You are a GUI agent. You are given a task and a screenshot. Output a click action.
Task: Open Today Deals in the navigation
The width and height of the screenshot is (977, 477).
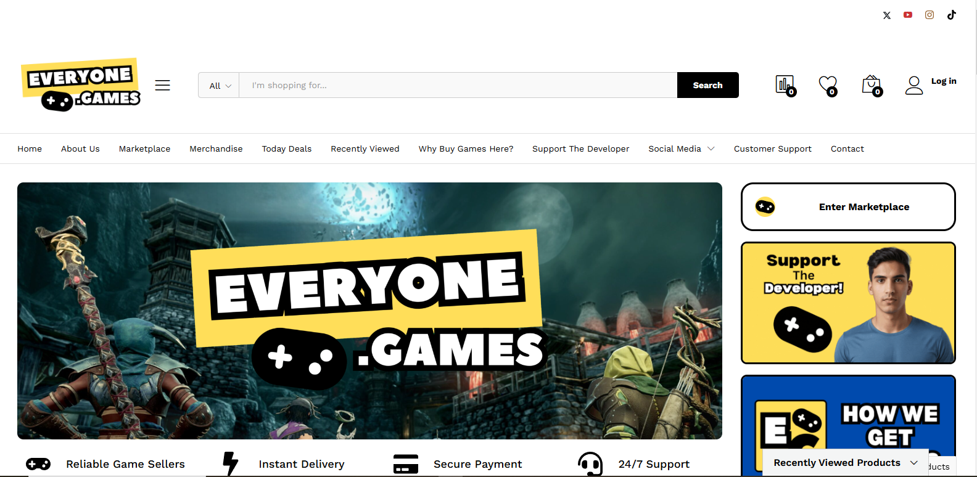(x=287, y=149)
